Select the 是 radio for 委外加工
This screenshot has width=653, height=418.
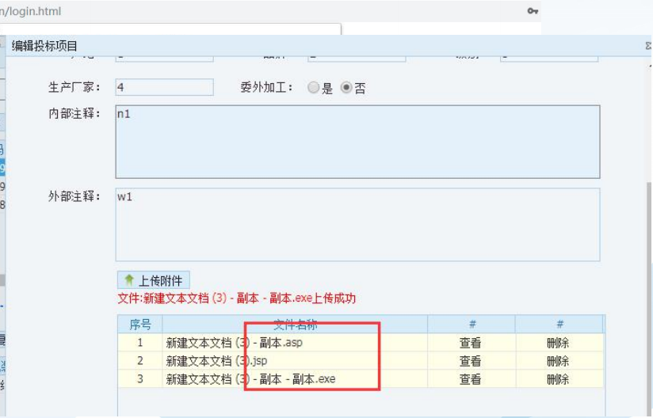coord(313,87)
